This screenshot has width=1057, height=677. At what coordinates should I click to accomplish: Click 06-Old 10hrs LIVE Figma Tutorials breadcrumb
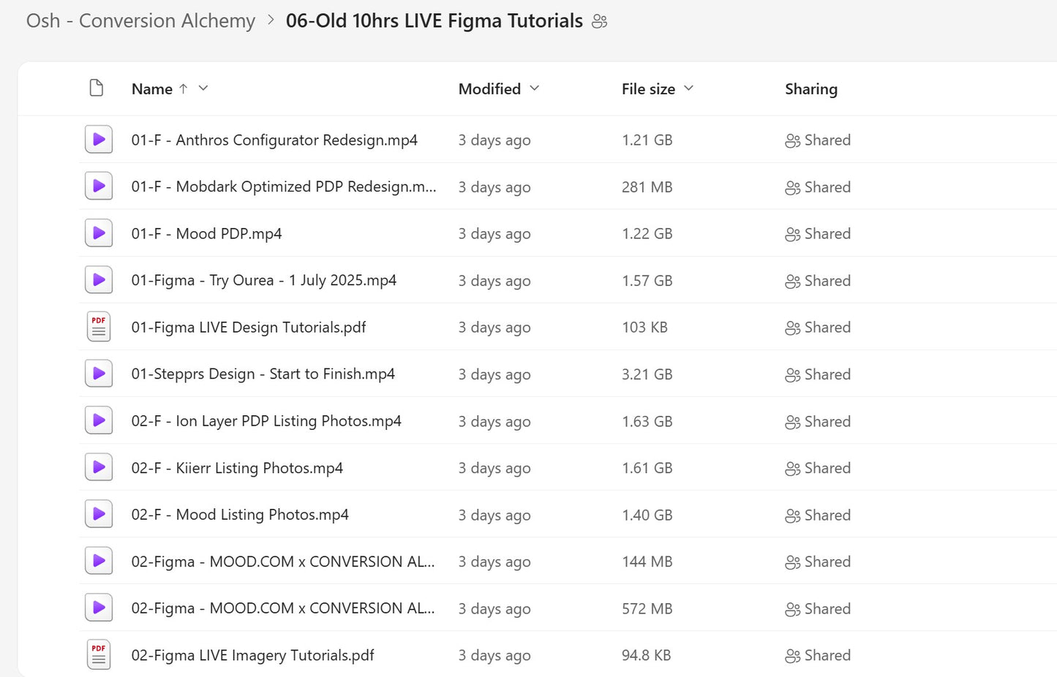coord(435,20)
